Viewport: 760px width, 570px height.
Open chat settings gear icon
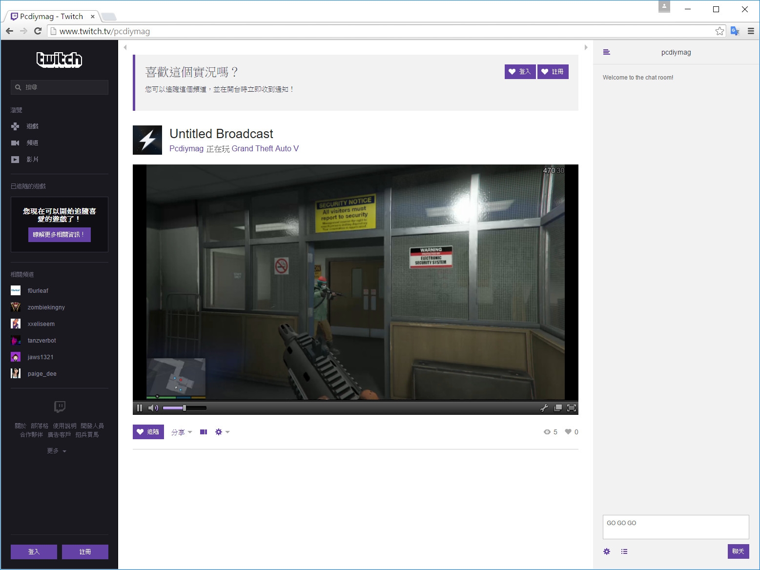(x=607, y=551)
